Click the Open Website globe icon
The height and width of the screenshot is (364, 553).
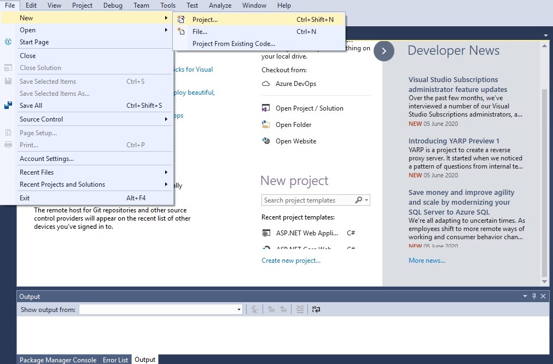(266, 141)
